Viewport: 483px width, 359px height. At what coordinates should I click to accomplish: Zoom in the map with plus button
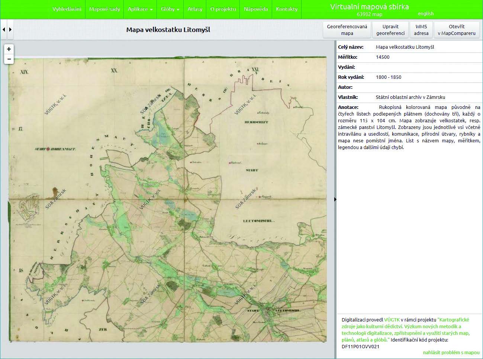coord(9,49)
